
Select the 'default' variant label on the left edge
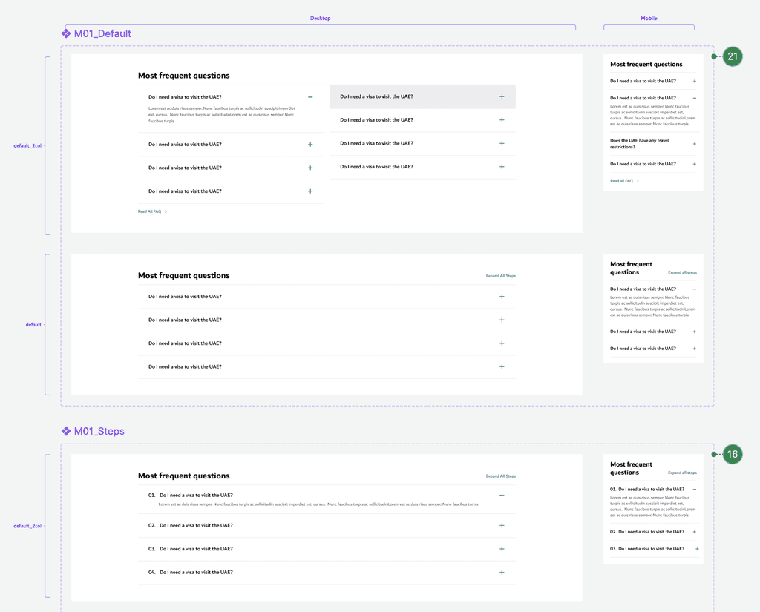33,325
